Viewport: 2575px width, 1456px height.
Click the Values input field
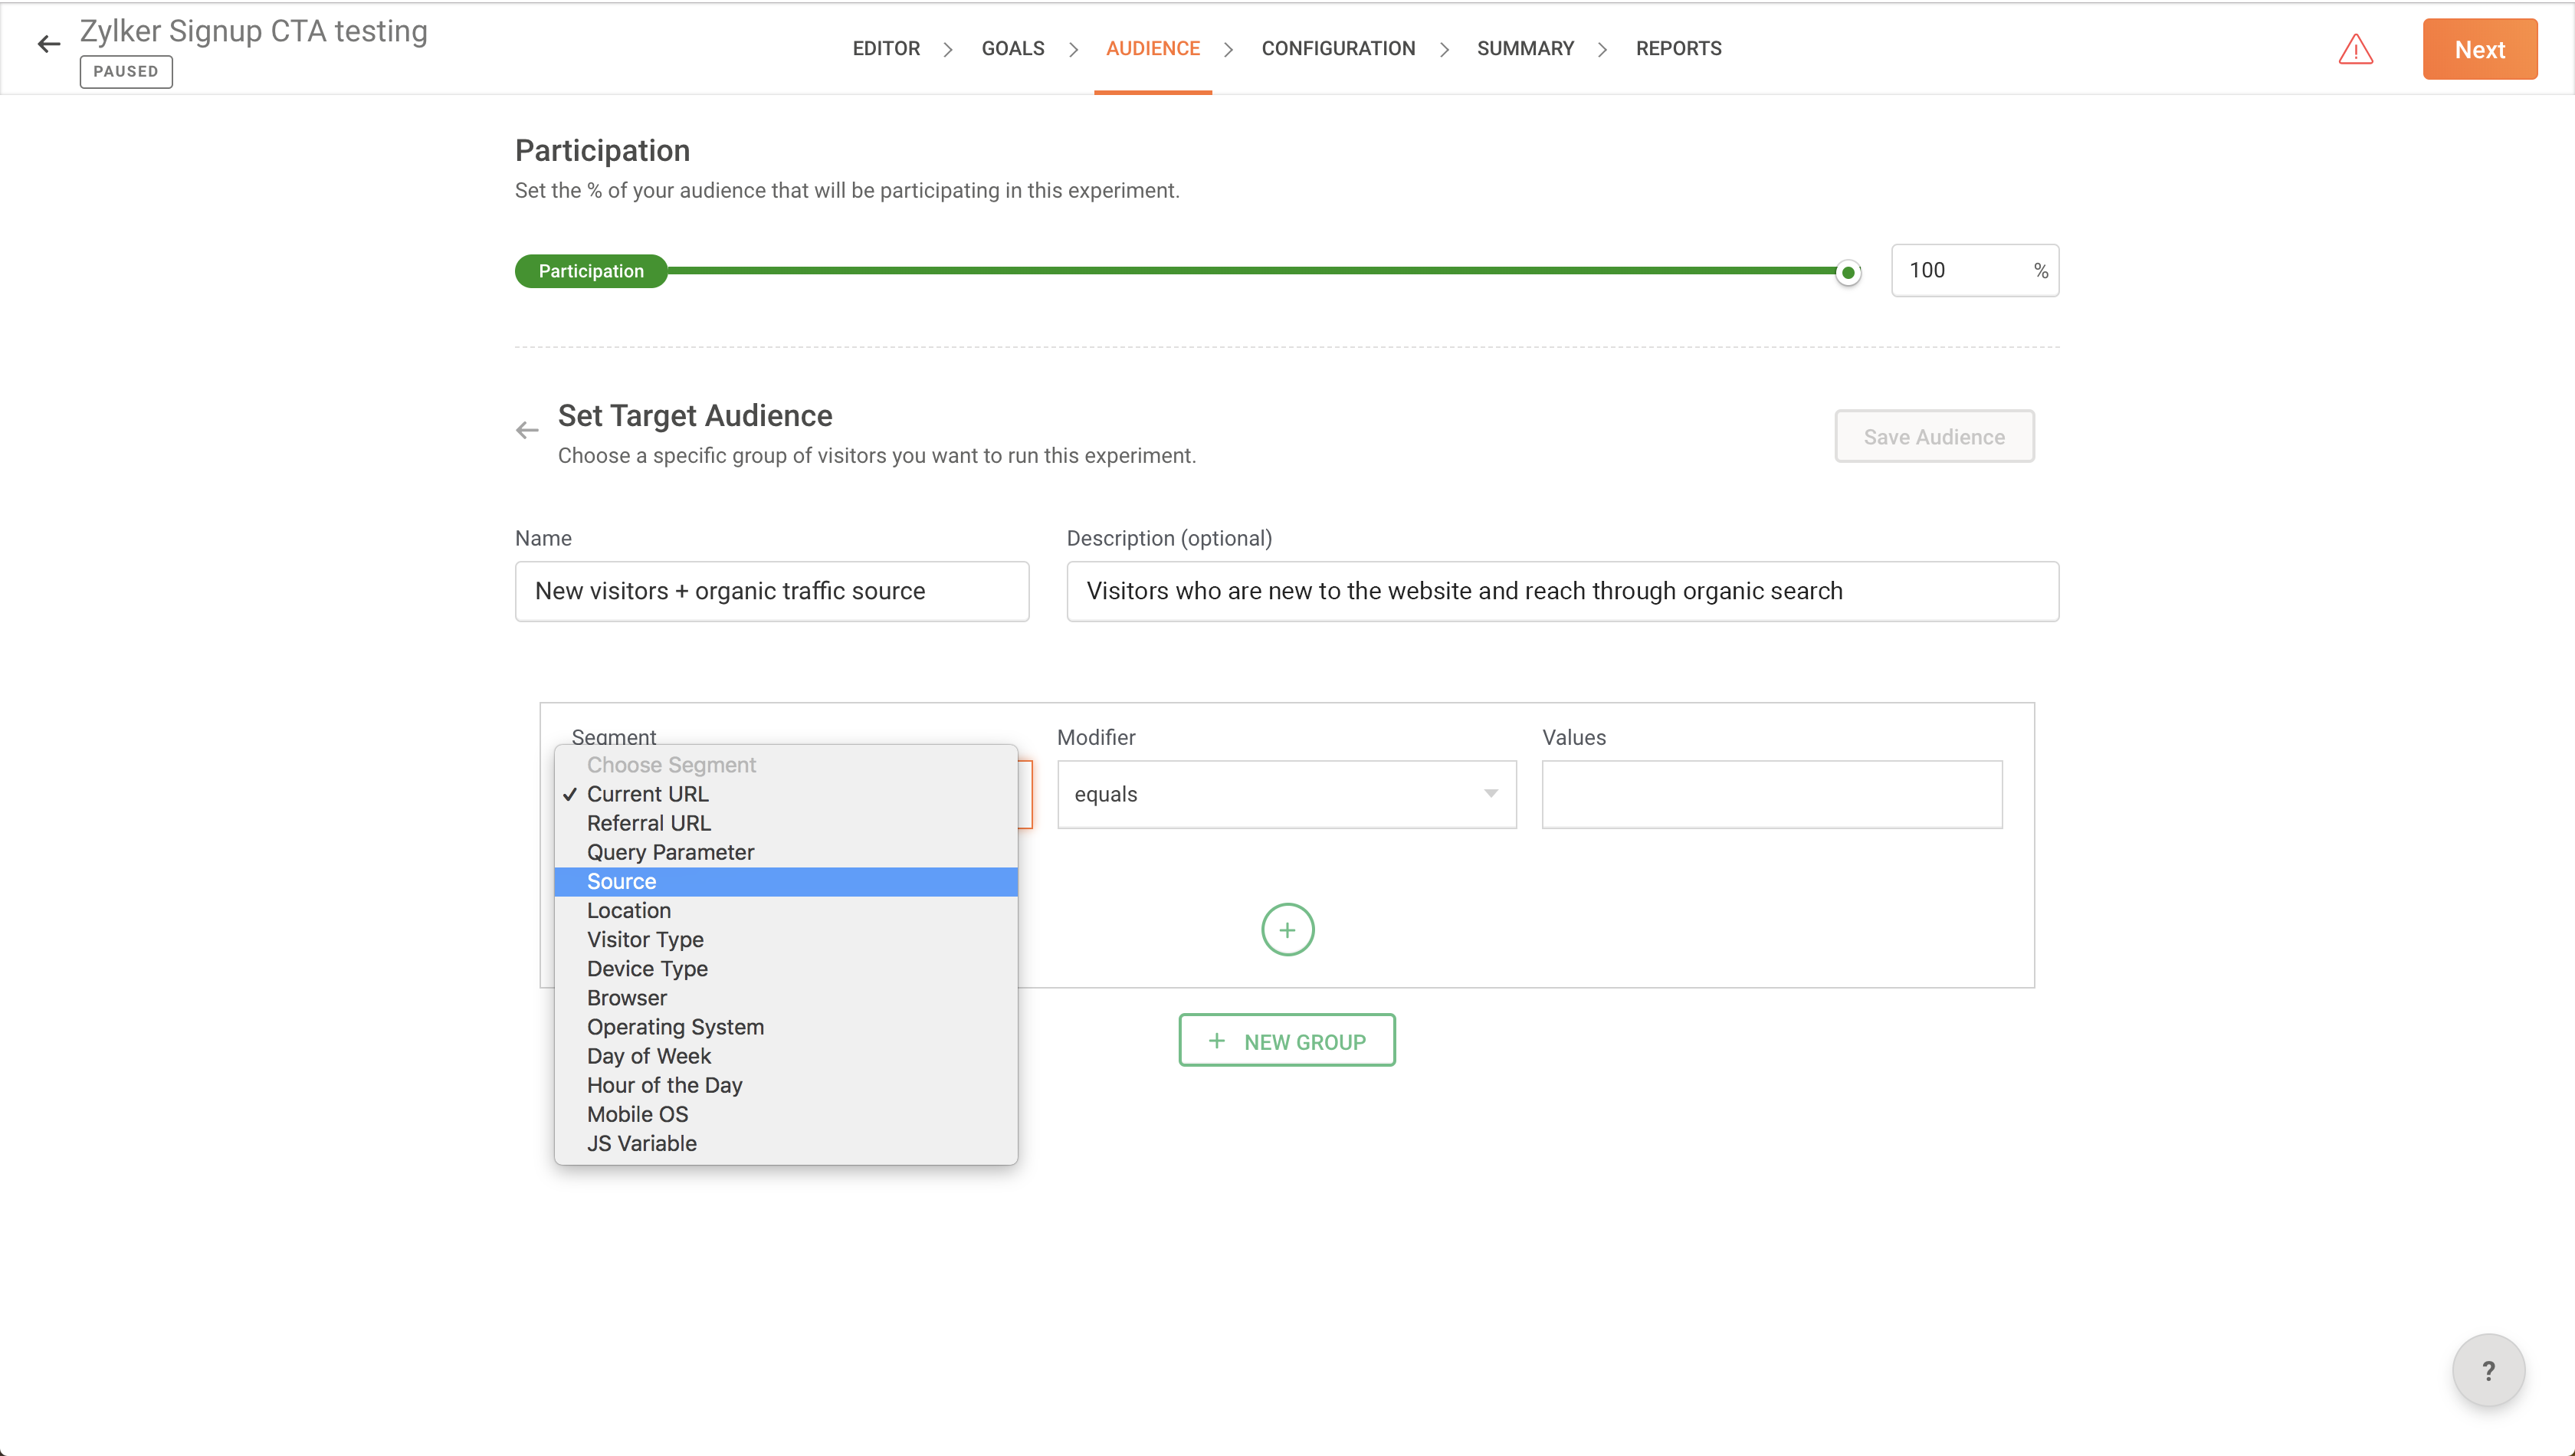tap(1771, 794)
